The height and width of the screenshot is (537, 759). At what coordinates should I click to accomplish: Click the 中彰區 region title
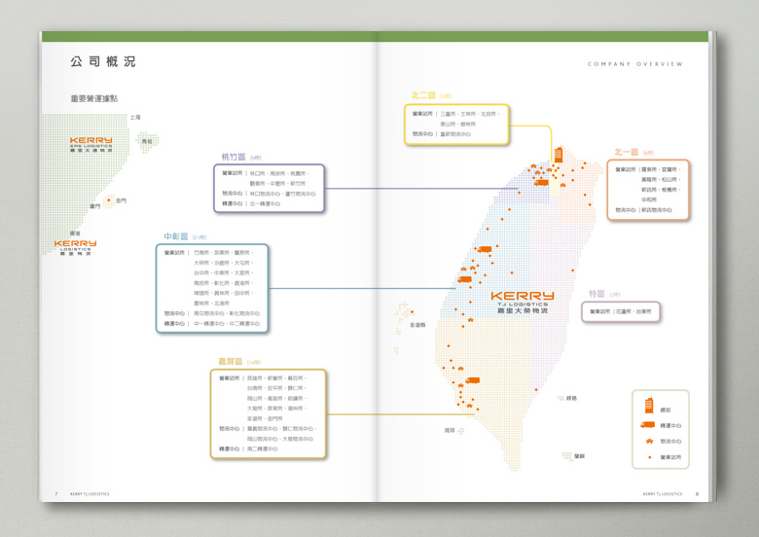point(176,236)
